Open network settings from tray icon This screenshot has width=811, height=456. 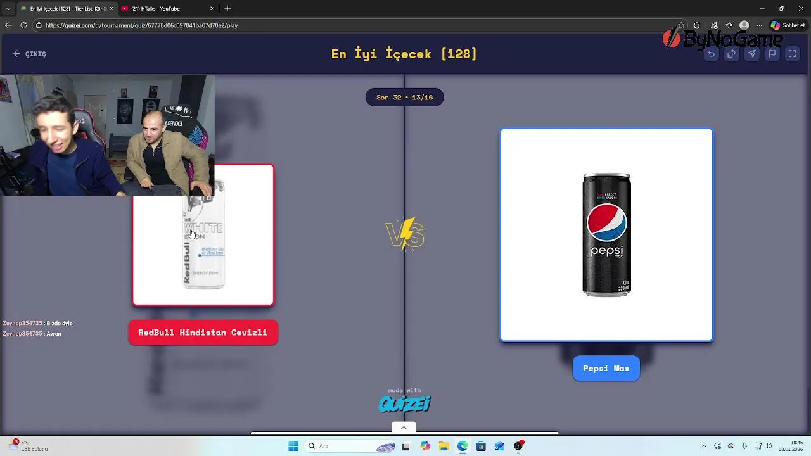tap(758, 446)
